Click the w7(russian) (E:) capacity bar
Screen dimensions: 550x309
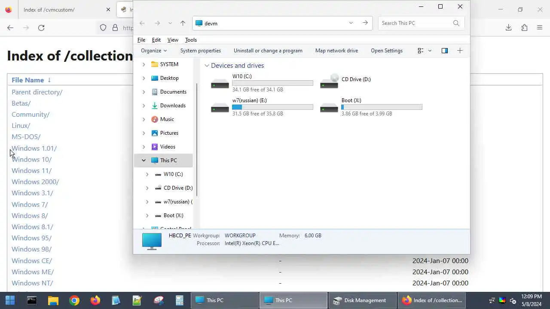point(272,107)
